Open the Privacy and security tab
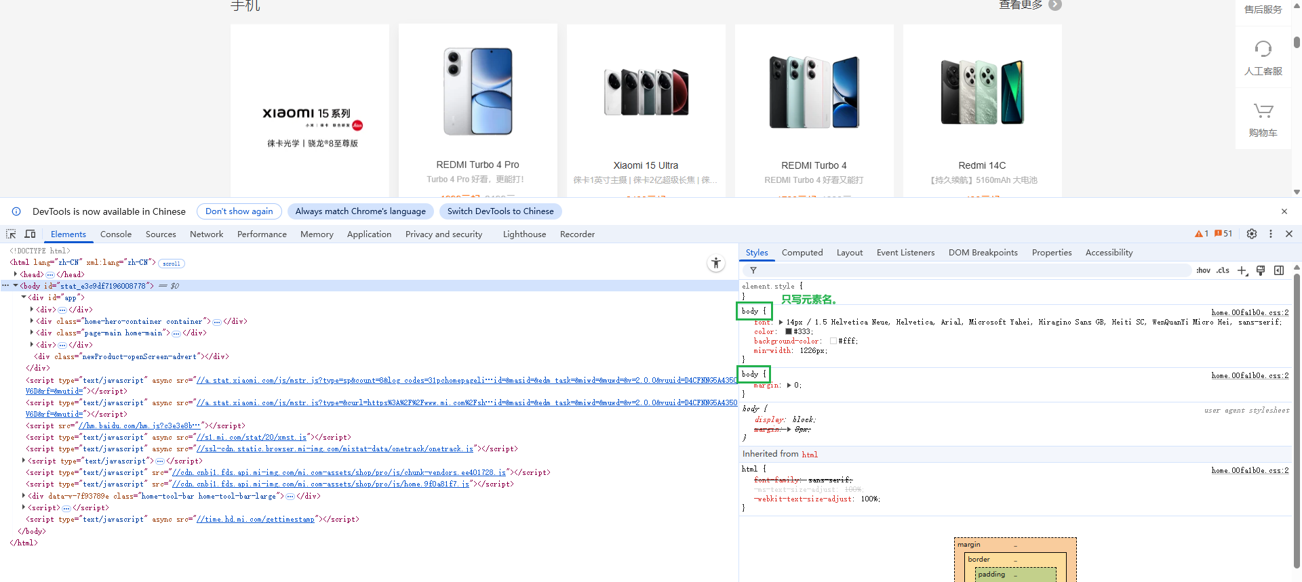The height and width of the screenshot is (582, 1302). tap(444, 234)
